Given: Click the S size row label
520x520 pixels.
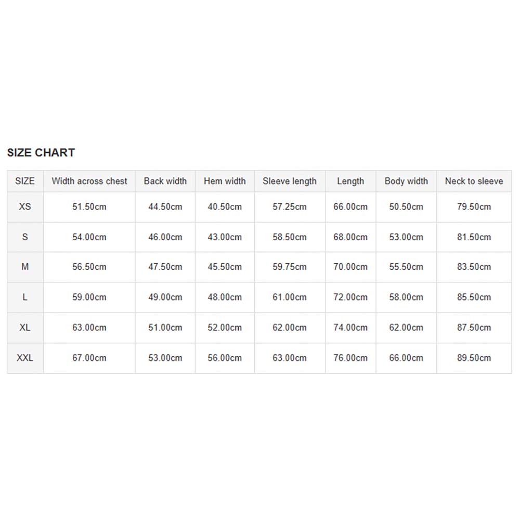Looking at the screenshot, I should [x=25, y=237].
